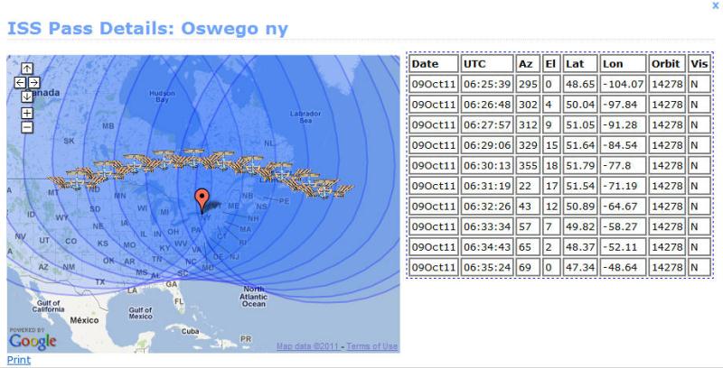Click the UTC cell 06:32:26

[x=487, y=206]
